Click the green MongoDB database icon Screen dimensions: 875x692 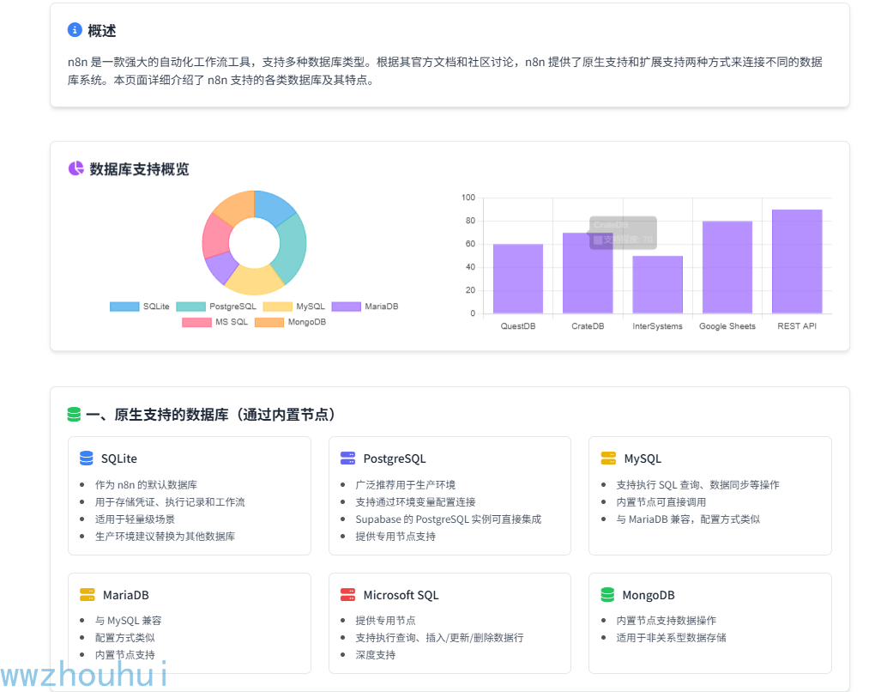[607, 594]
